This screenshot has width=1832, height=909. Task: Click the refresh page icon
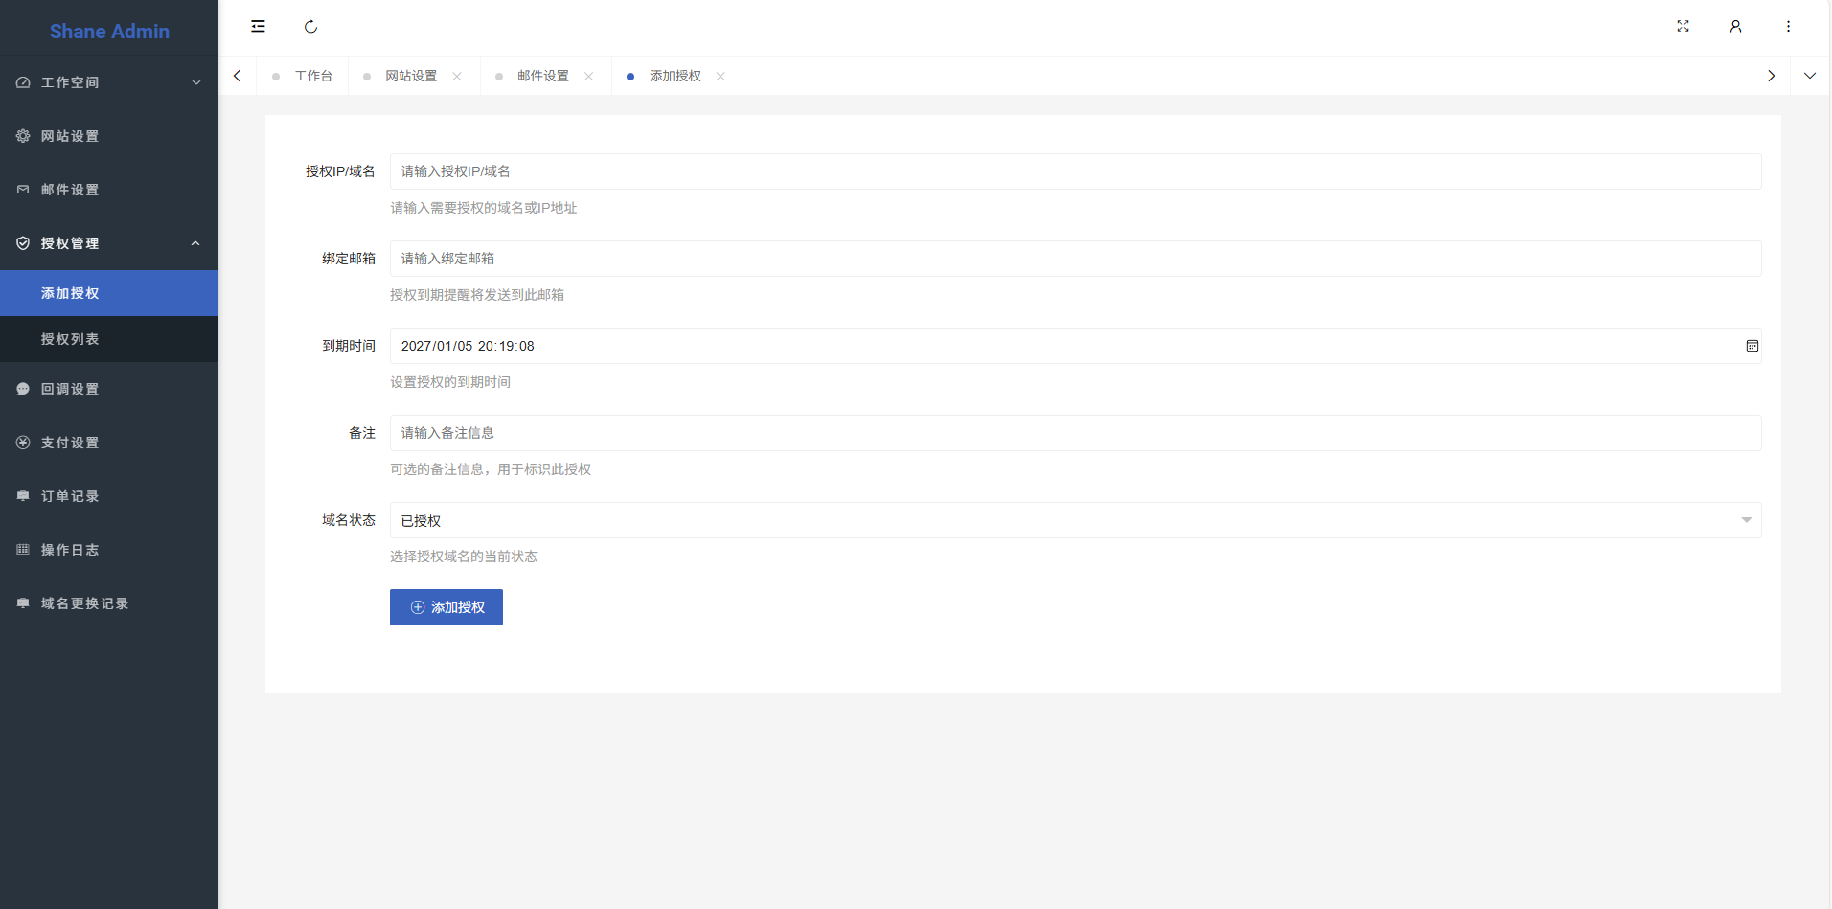point(310,27)
